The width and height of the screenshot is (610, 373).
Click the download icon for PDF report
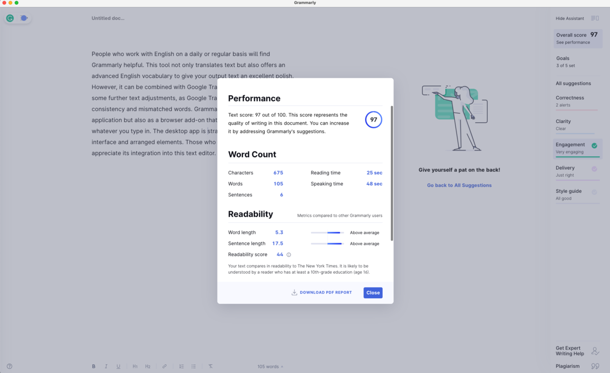tap(294, 293)
